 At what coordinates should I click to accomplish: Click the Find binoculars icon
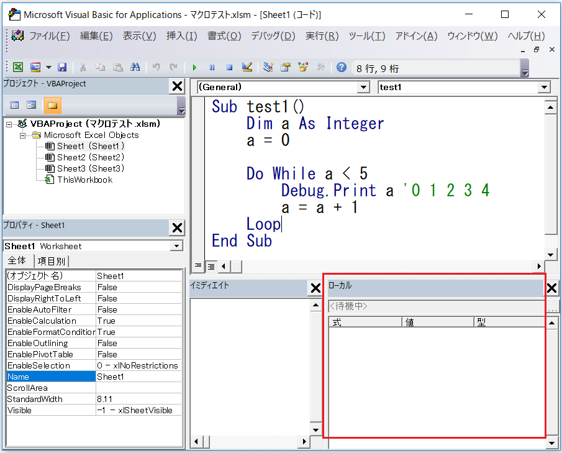tap(135, 67)
